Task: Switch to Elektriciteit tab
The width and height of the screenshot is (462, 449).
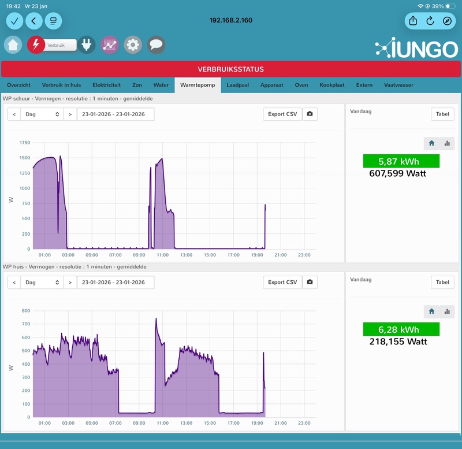Action: click(x=107, y=85)
